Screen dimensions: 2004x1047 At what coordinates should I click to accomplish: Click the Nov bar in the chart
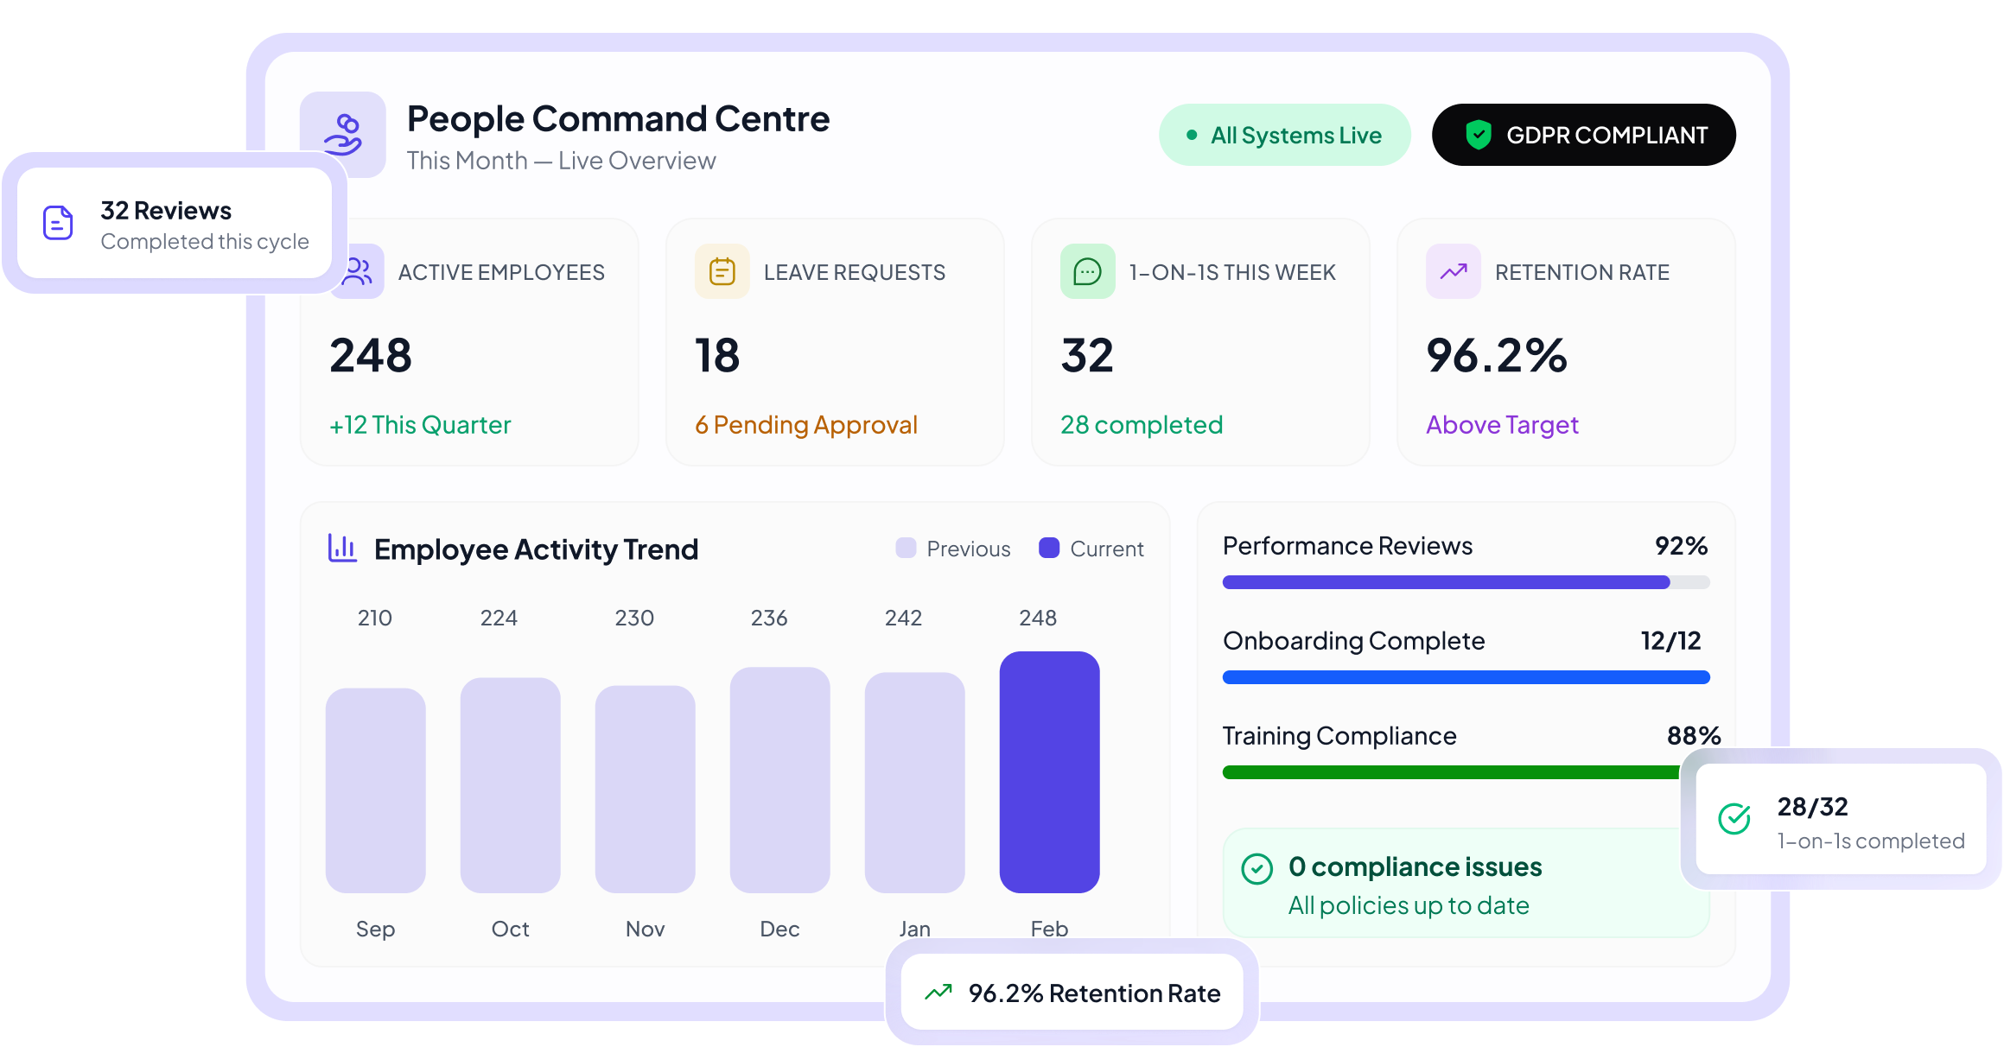646,789
